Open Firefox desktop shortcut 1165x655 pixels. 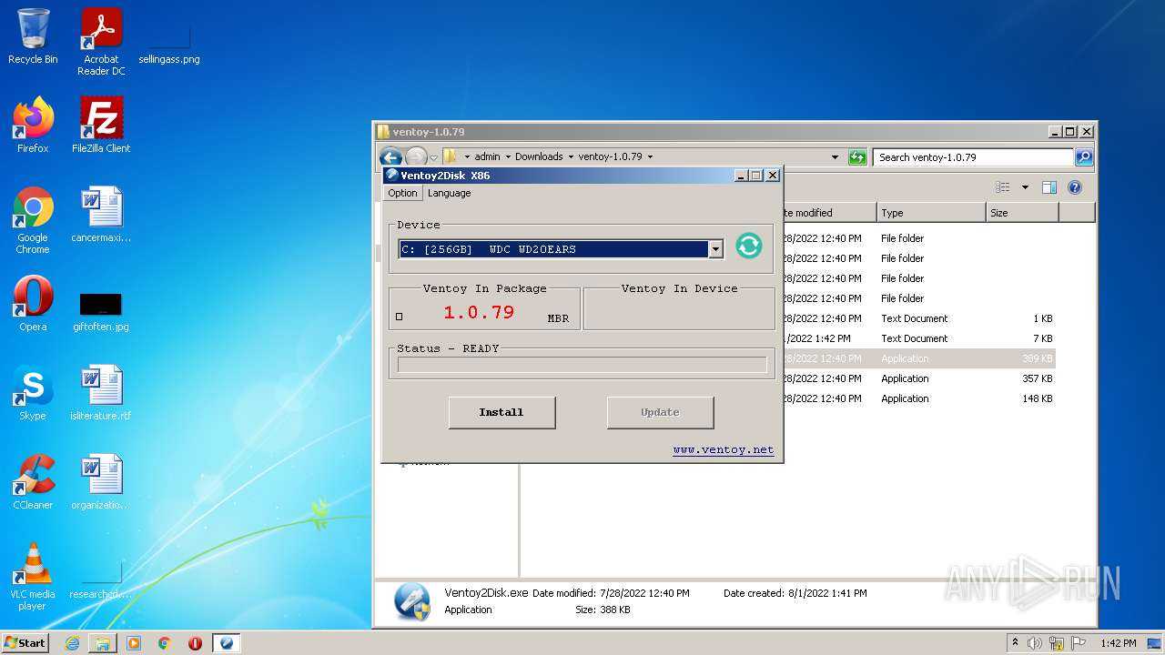tap(33, 126)
